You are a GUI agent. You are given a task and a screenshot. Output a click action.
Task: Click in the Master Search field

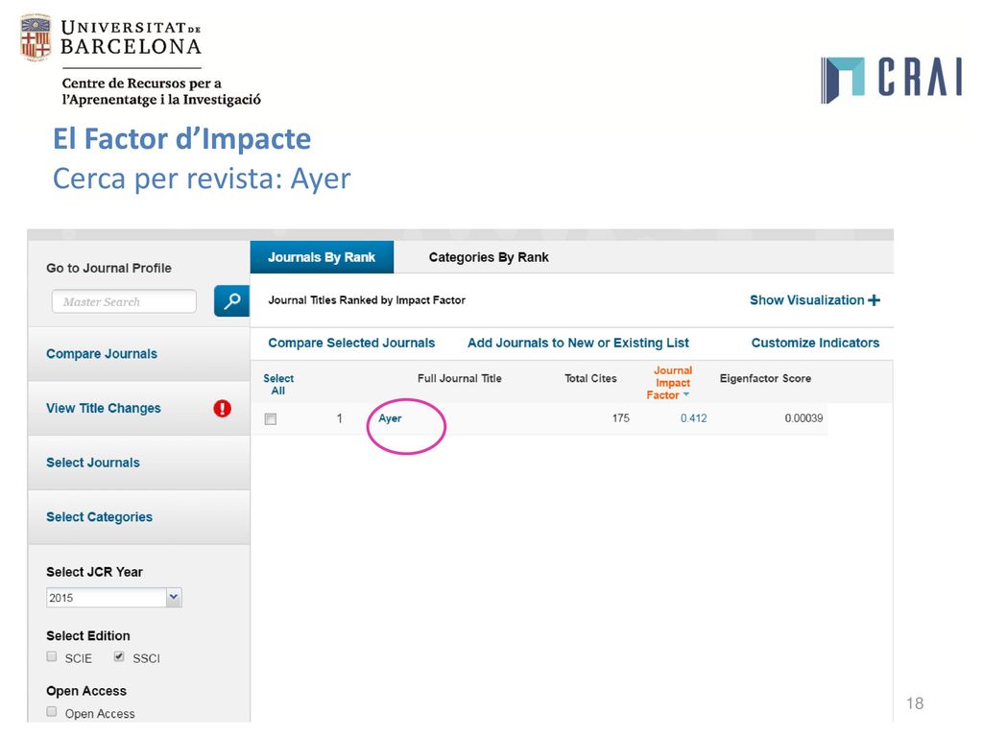(124, 301)
